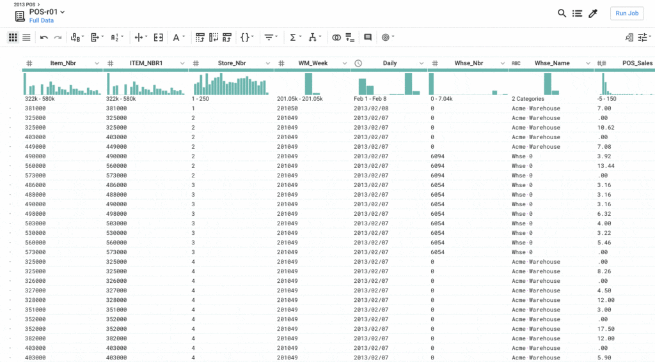This screenshot has width=655, height=362.
Task: Open the text format tool
Action: click(178, 38)
